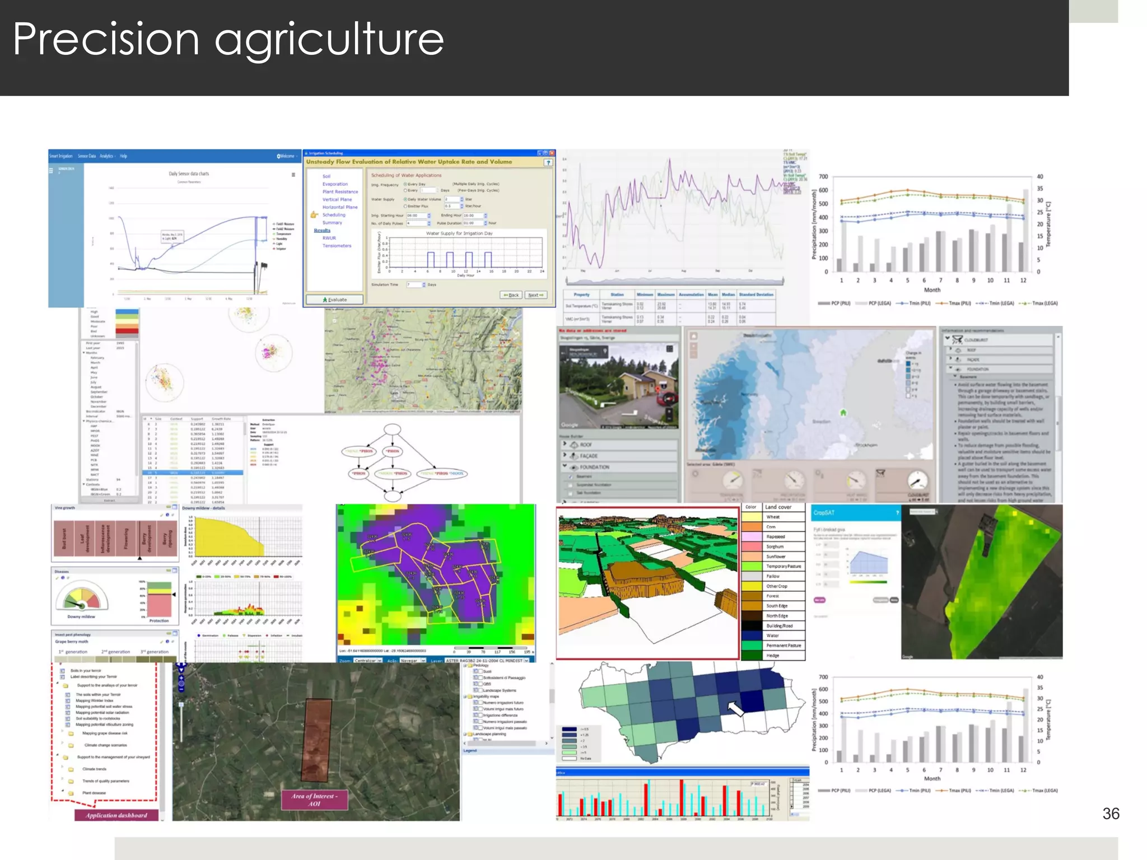Click the Irrig. Starting Hour input field
The height and width of the screenshot is (860, 1147).
tap(416, 216)
